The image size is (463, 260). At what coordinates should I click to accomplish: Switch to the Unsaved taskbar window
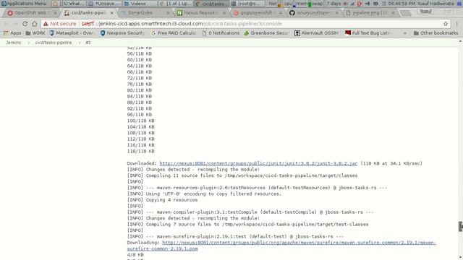click(x=104, y=4)
